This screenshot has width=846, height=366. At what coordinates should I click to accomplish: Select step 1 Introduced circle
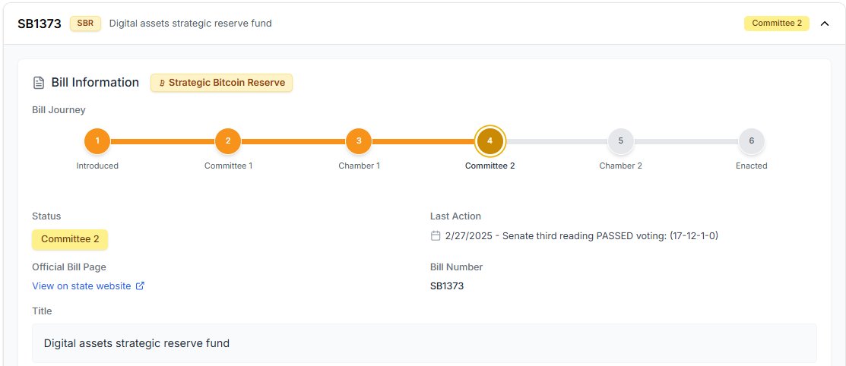pyautogui.click(x=97, y=140)
